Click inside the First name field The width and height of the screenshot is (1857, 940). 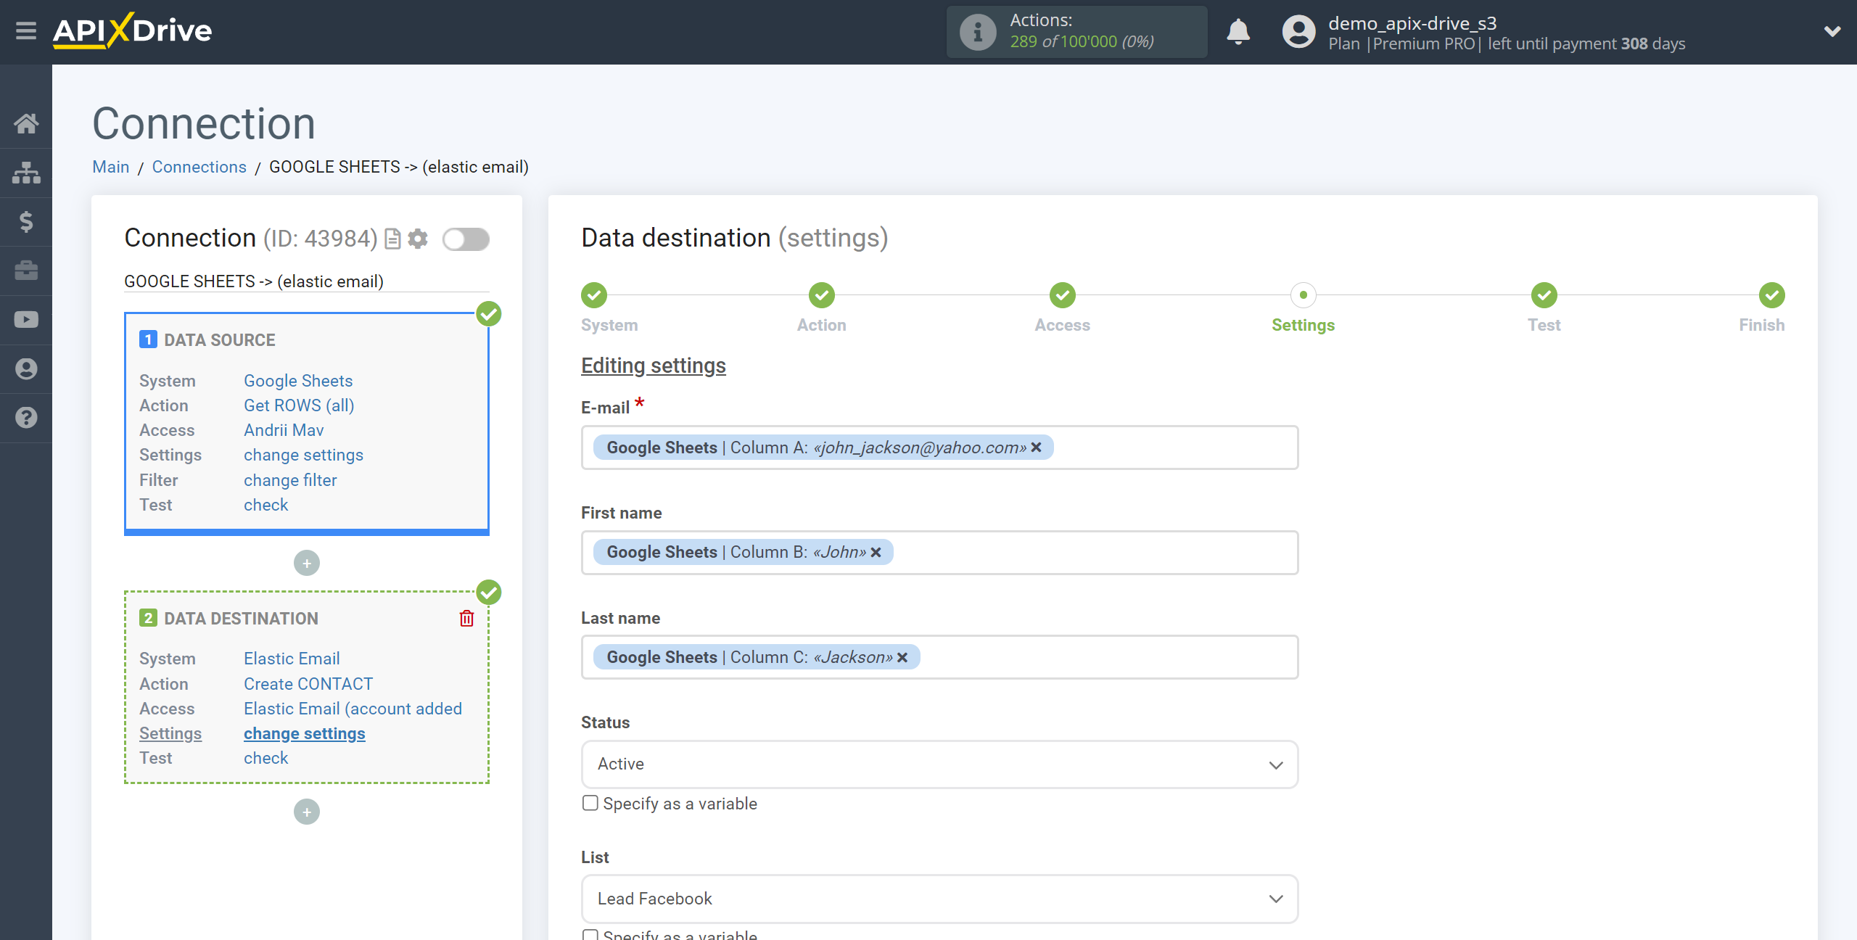pos(939,553)
